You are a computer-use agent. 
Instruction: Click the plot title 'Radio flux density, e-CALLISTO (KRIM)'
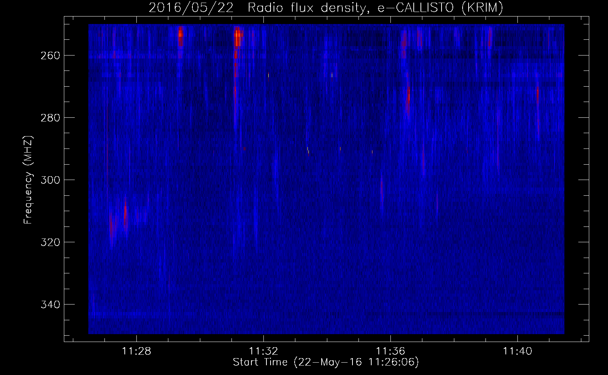pyautogui.click(x=375, y=7)
